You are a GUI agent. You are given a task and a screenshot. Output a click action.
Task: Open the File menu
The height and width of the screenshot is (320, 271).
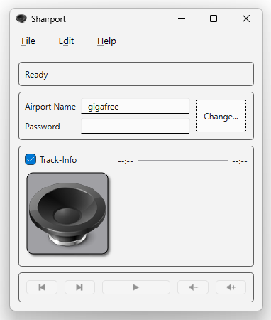28,41
